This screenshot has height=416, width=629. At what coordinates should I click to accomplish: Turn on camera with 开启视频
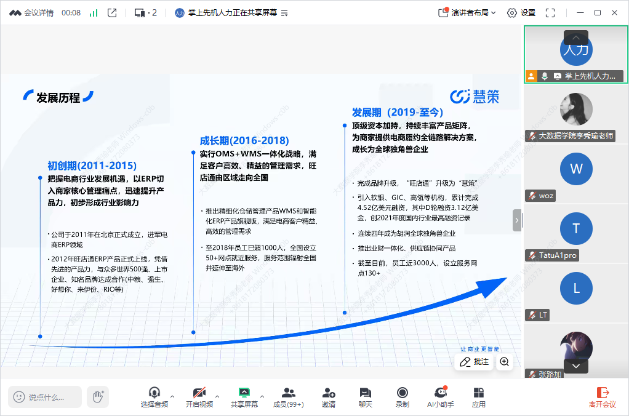point(199,397)
